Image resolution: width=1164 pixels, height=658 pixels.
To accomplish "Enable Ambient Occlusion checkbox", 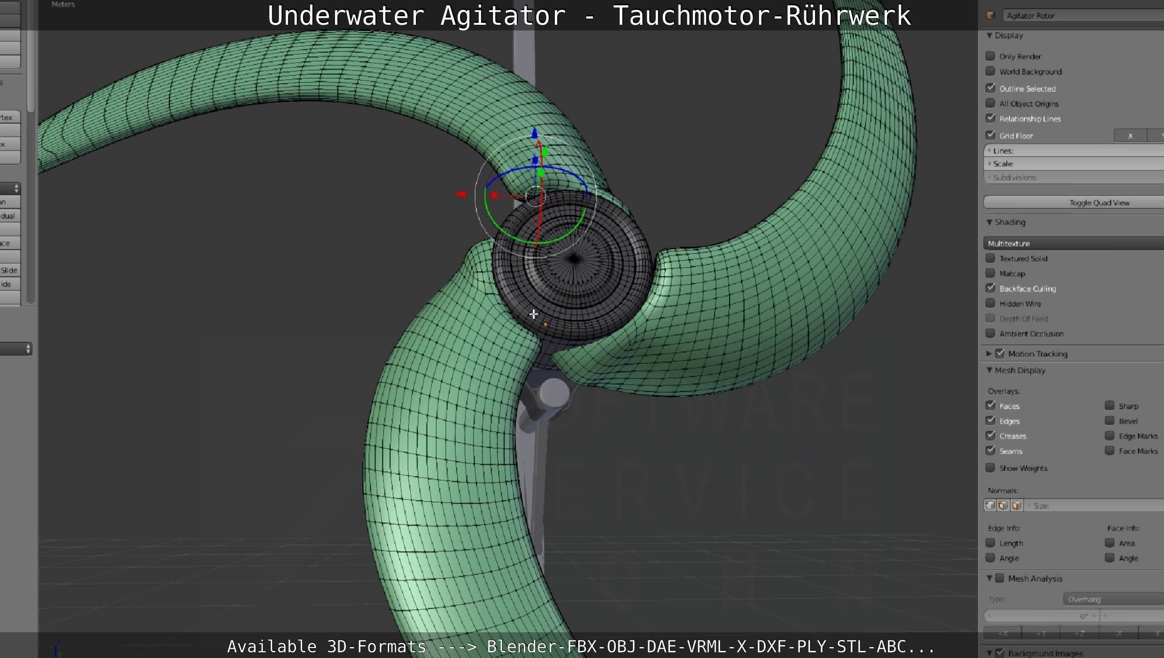I will (x=990, y=333).
